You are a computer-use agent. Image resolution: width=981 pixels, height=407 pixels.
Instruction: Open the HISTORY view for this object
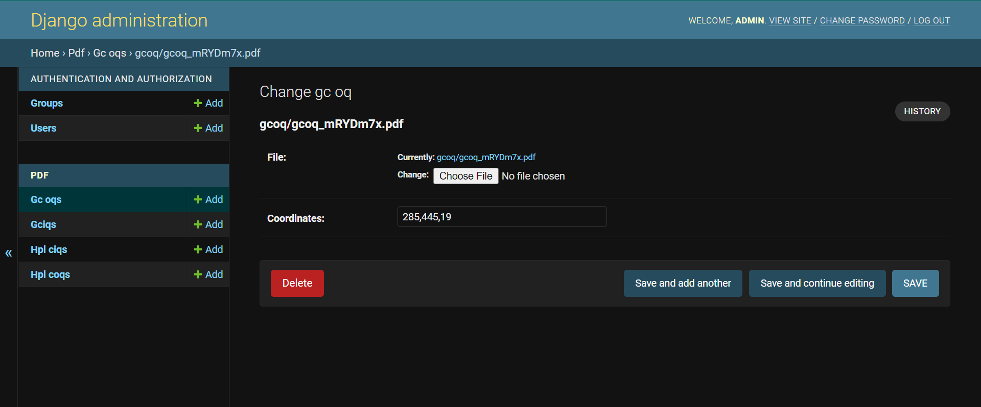point(922,111)
